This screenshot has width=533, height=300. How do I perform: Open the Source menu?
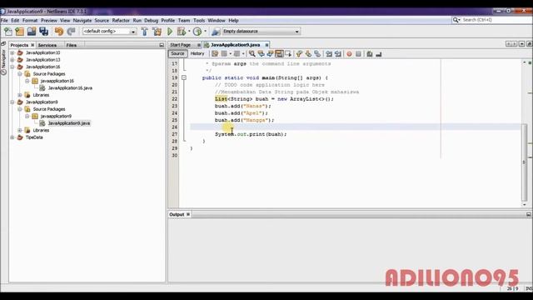[x=102, y=20]
